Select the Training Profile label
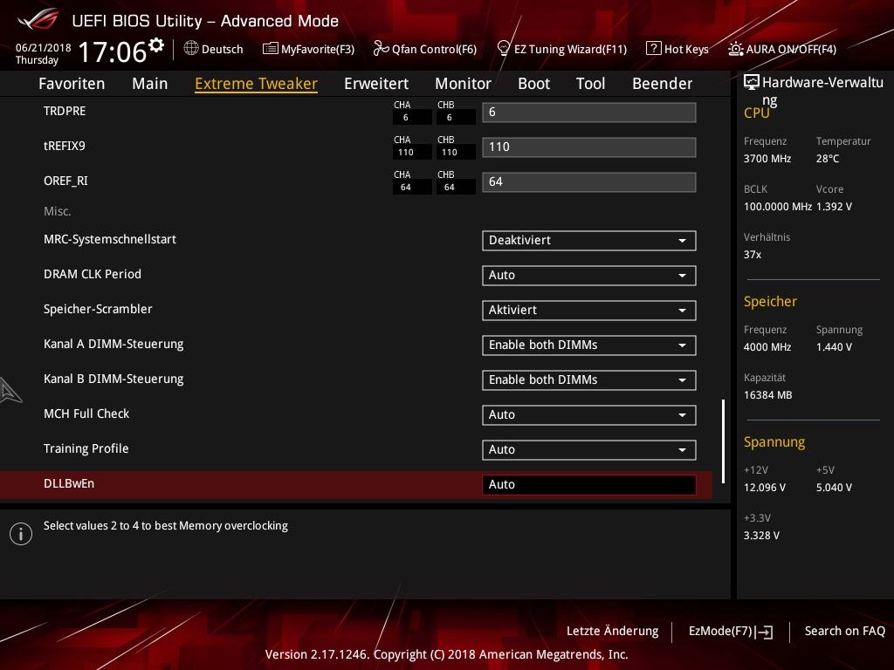Image resolution: width=894 pixels, height=670 pixels. (86, 449)
